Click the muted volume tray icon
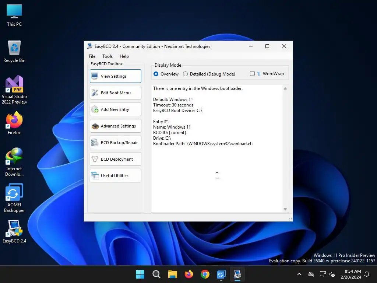377x283 pixels. pyautogui.click(x=332, y=274)
